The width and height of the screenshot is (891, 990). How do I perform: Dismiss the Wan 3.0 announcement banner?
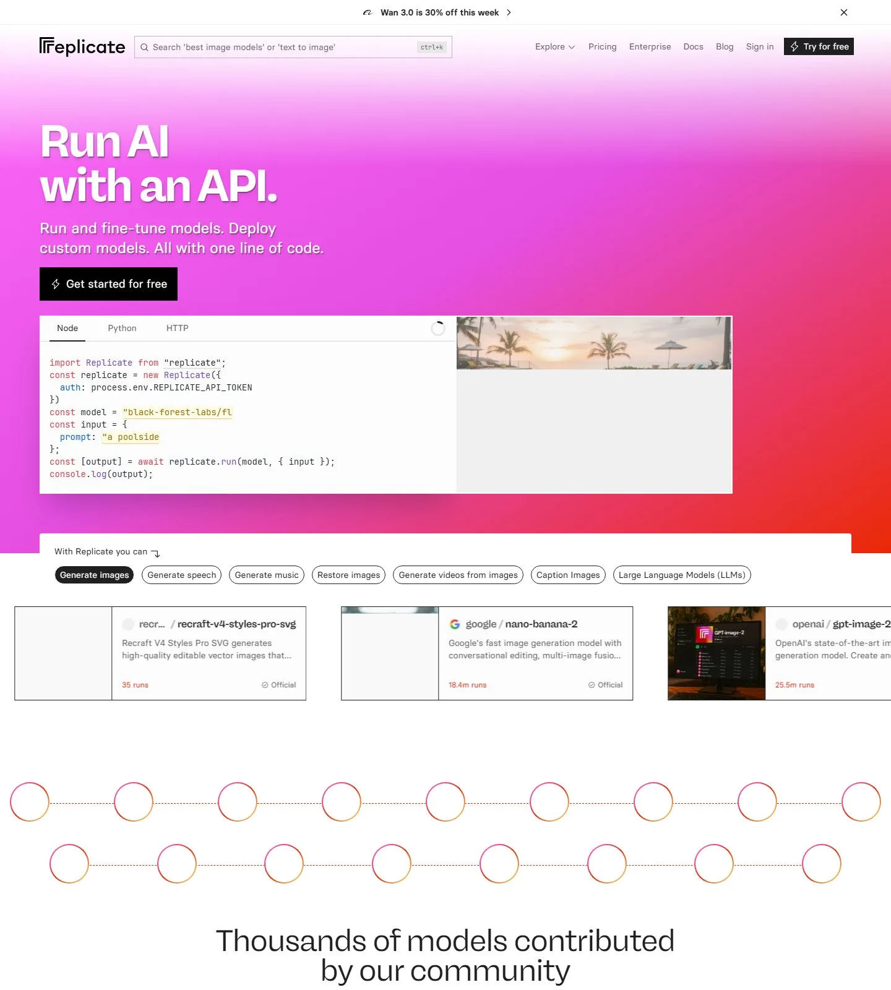pyautogui.click(x=844, y=12)
